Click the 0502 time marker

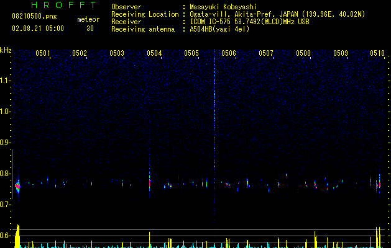(x=80, y=53)
